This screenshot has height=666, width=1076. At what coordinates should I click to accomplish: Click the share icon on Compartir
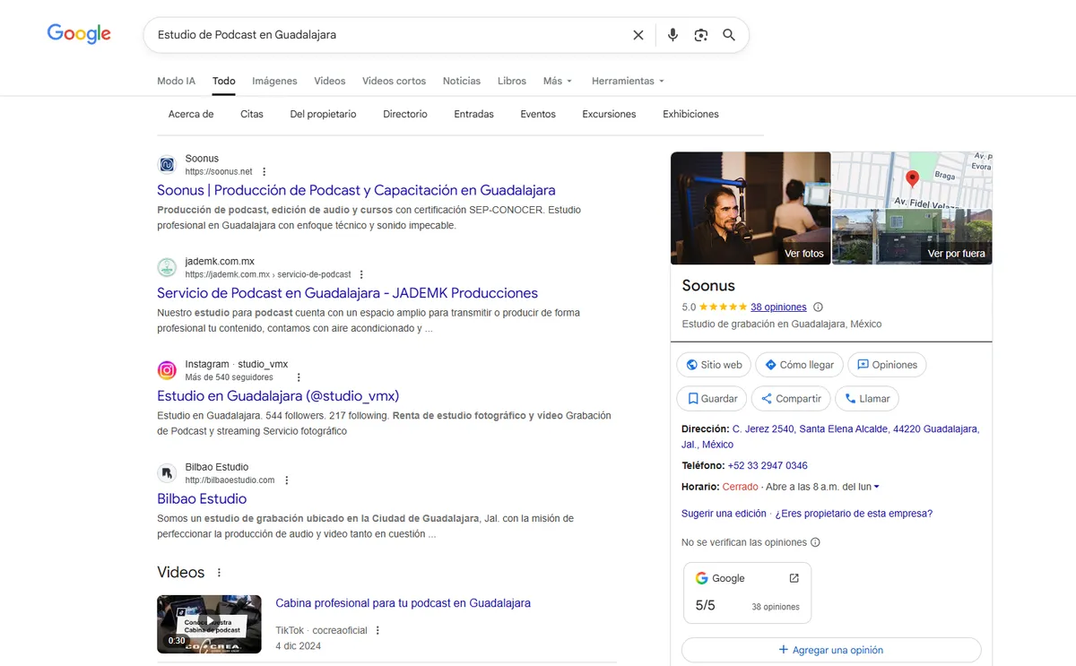(x=767, y=398)
